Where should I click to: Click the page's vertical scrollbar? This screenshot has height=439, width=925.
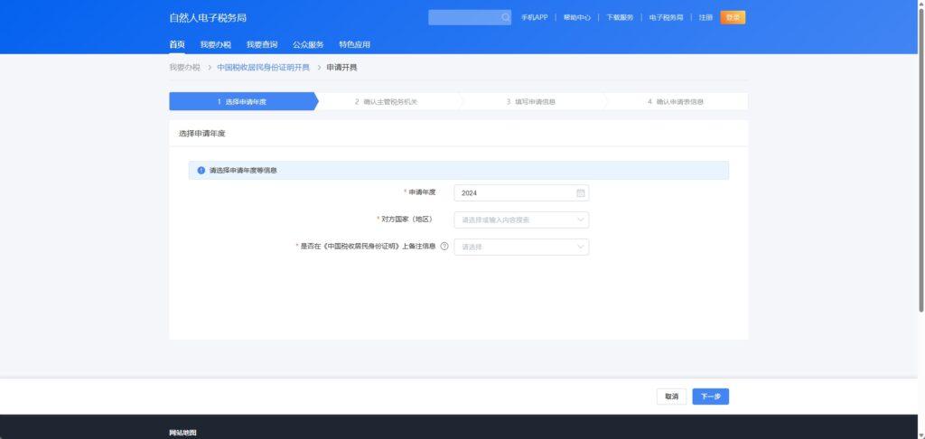920,163
